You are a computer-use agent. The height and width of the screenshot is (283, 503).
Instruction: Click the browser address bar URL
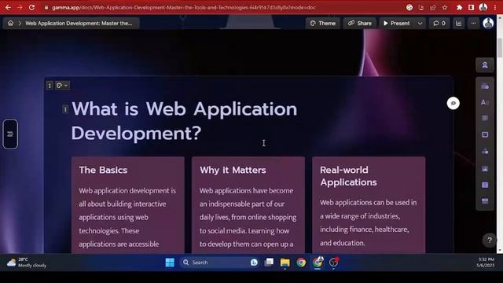[184, 7]
